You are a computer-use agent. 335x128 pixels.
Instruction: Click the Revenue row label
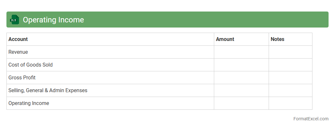[18, 52]
